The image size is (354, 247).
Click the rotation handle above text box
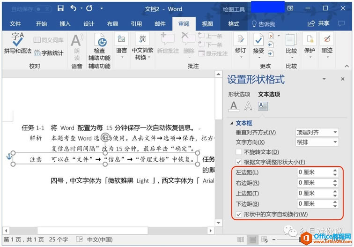105,137
